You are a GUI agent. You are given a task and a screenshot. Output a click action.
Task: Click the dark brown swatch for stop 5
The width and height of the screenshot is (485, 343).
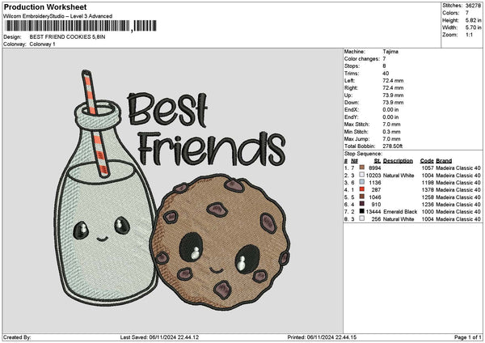361,197
